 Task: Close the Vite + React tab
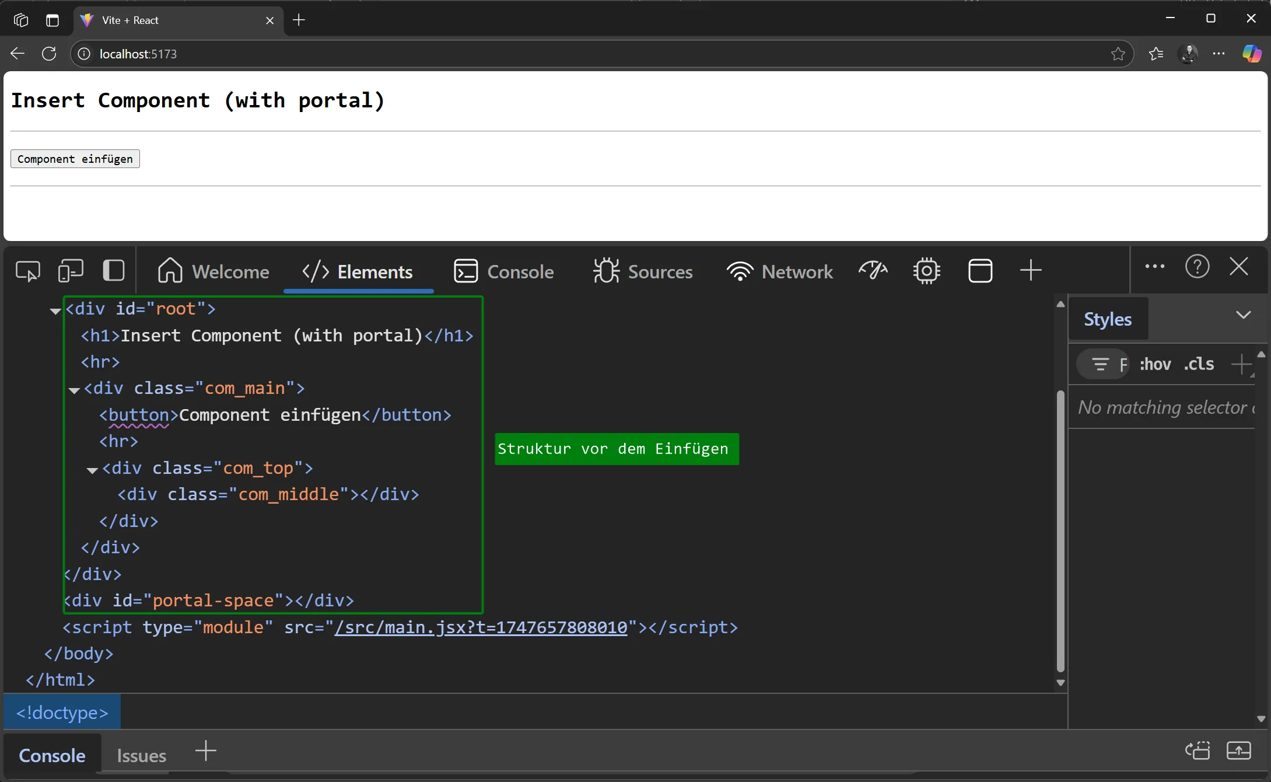[x=269, y=20]
